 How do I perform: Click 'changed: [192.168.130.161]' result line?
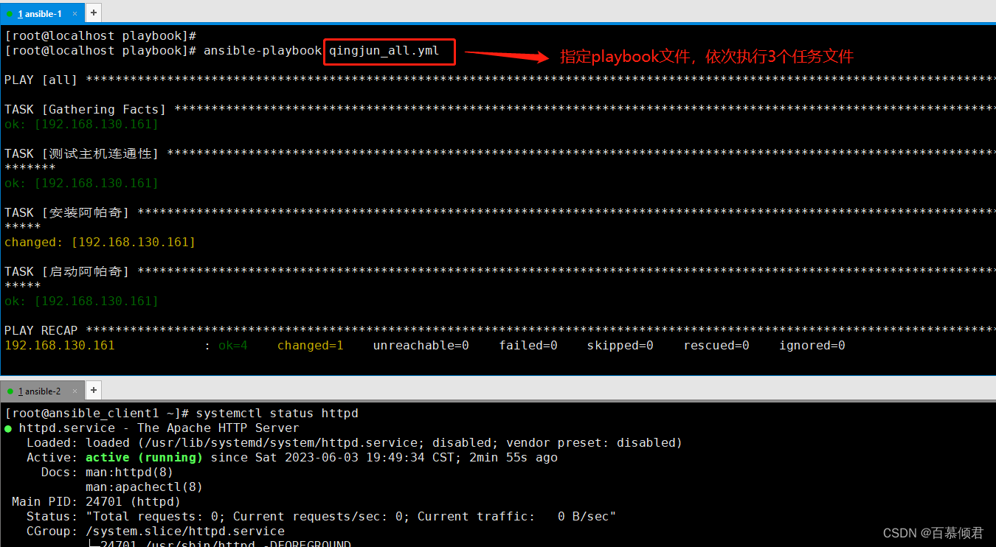click(100, 242)
